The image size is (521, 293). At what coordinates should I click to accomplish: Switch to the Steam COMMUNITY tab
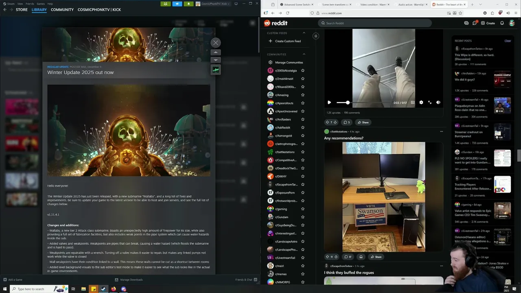click(62, 10)
